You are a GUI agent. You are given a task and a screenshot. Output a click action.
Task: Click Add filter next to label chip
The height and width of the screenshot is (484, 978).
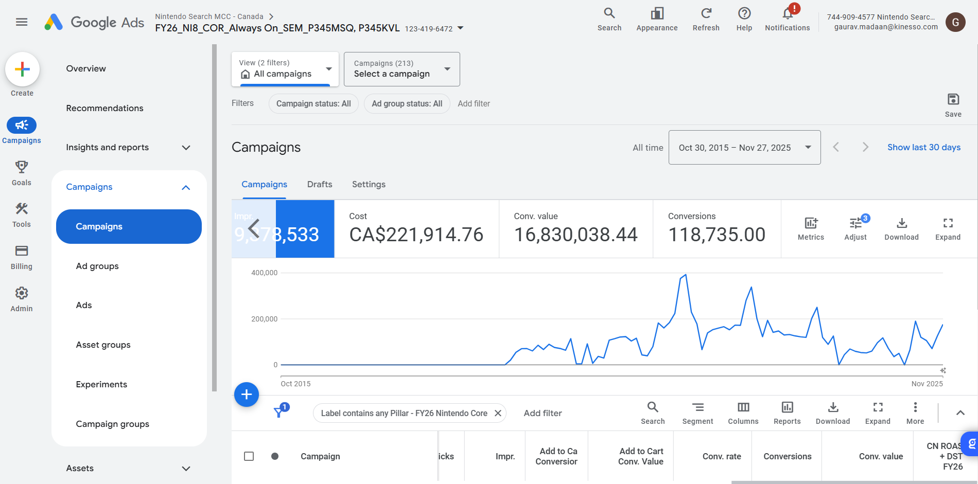coord(543,413)
